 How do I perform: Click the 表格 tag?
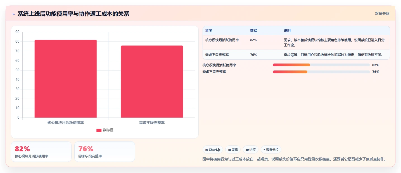[x=233, y=150]
